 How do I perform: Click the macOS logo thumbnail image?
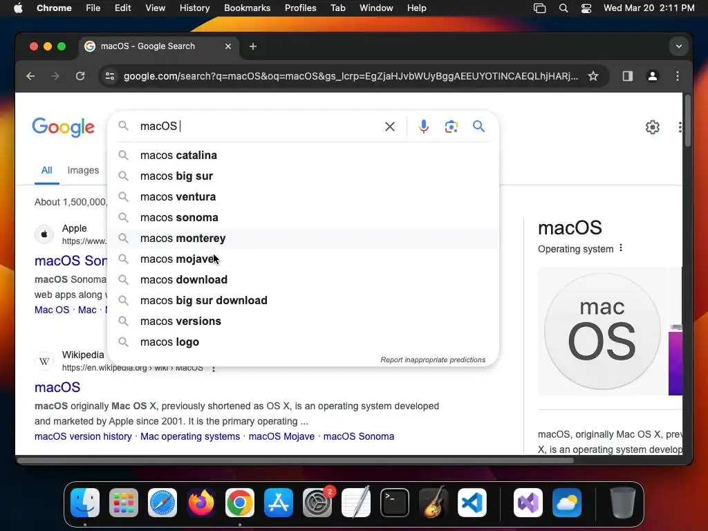pos(602,331)
